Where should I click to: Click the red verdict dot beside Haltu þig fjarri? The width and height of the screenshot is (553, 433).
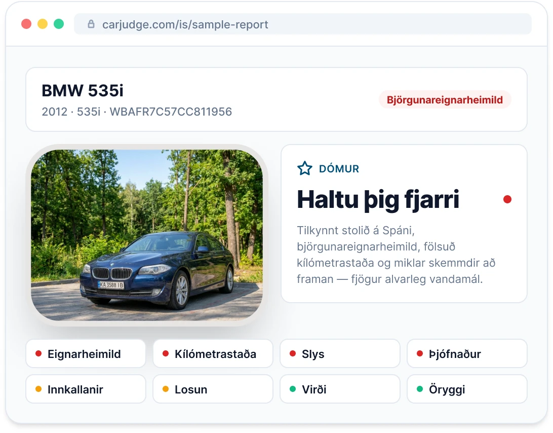point(507,200)
